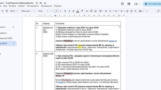Select the sidebar tab ending in 'оронкой 2025'
This screenshot has width=161, height=90.
click(x=6, y=38)
